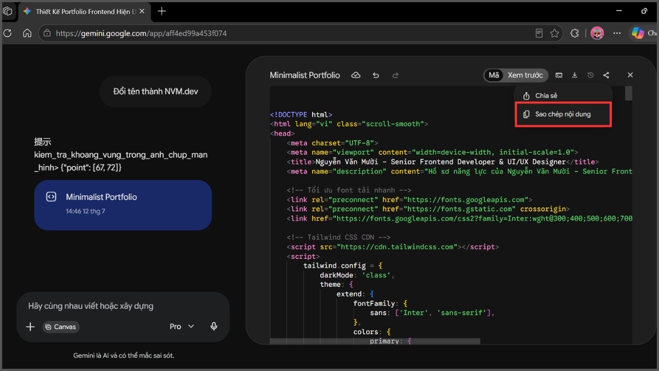
Task: Open the browser three-dot settings menu
Action: (617, 34)
